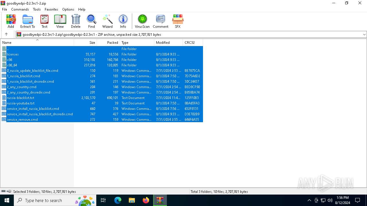Open Task View on the taskbar
Image resolution: width=367 pixels, height=206 pixels.
coord(103,200)
